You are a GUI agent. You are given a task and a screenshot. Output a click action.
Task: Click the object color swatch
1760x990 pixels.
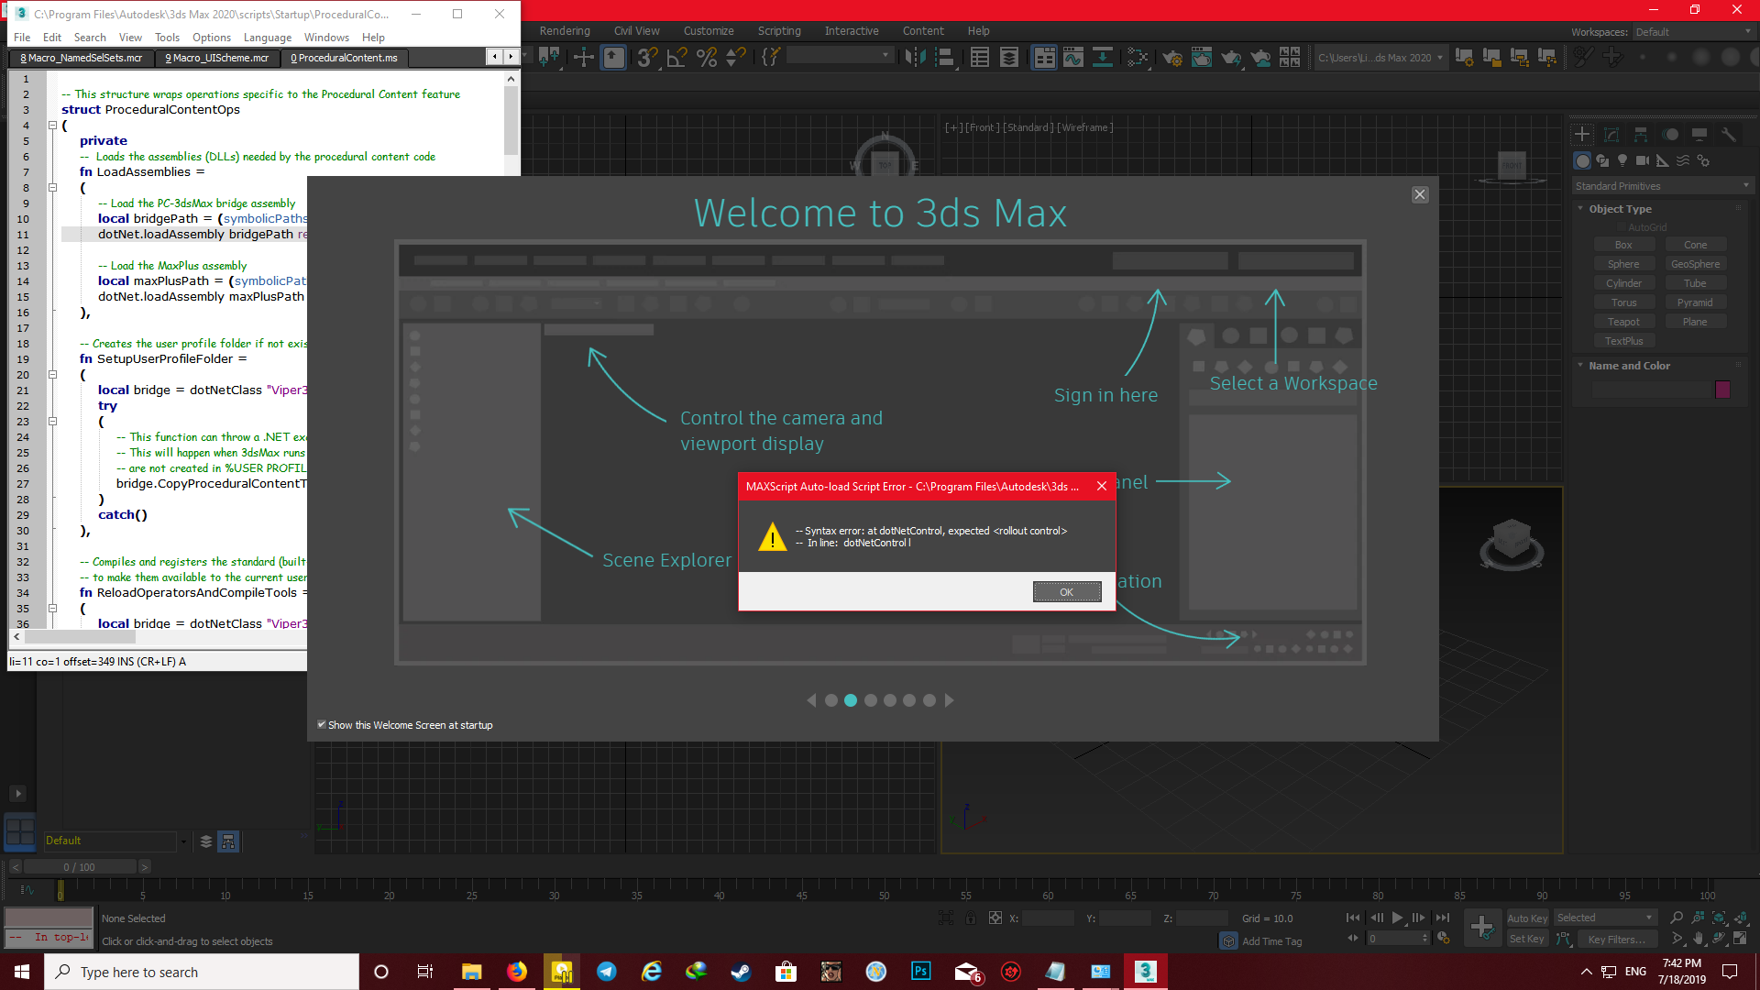(x=1722, y=390)
